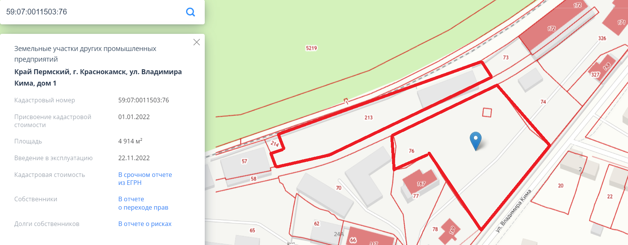Click the building labeled 57
This screenshot has height=245, width=628.
(x=244, y=161)
